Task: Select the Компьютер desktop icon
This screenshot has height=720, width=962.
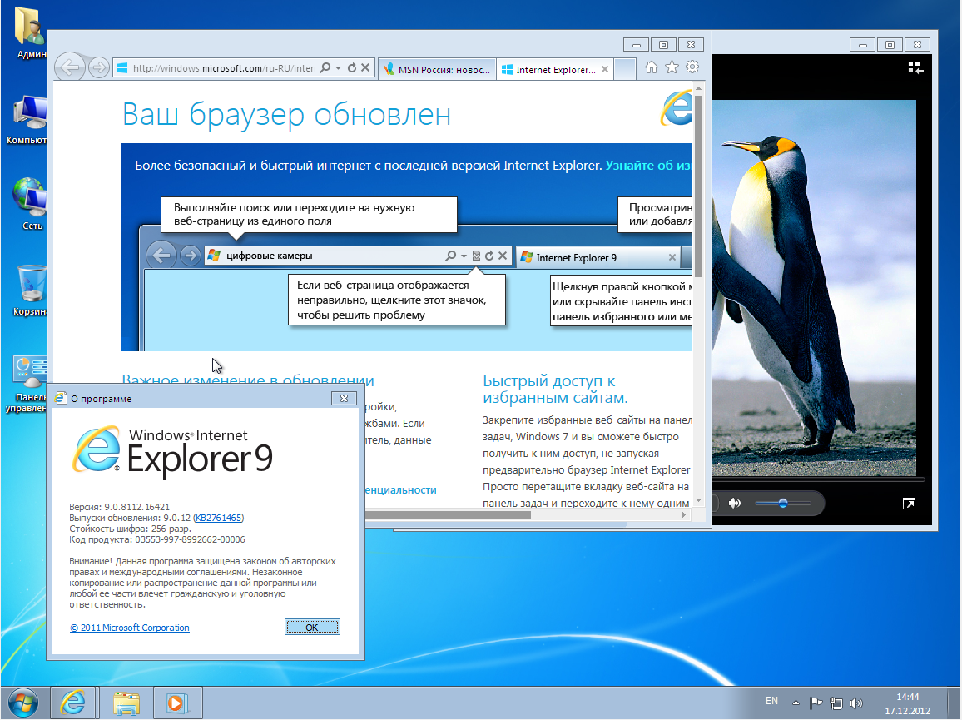Action: tap(27, 120)
